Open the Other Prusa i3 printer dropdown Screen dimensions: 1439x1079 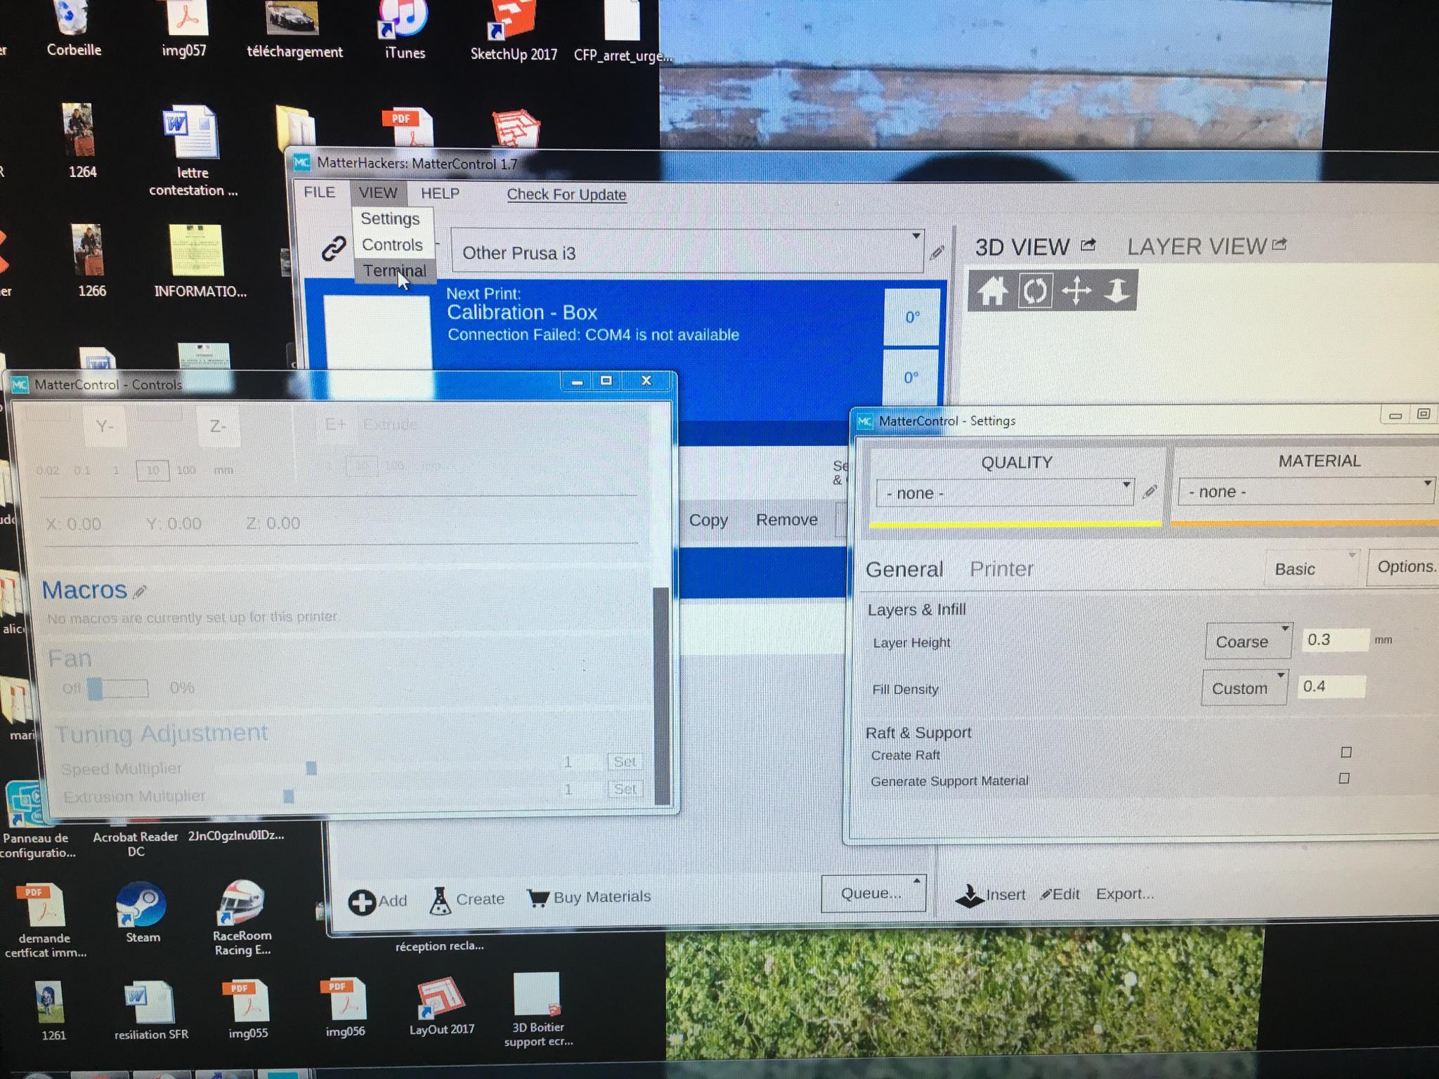click(687, 252)
